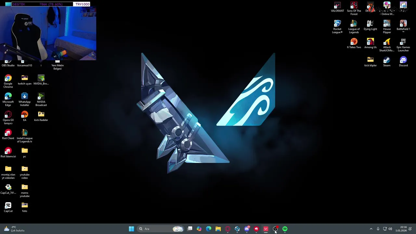Viewport: 416px width, 234px height.
Task: Select the CapCut_741... installer icon
Action: pos(8,189)
